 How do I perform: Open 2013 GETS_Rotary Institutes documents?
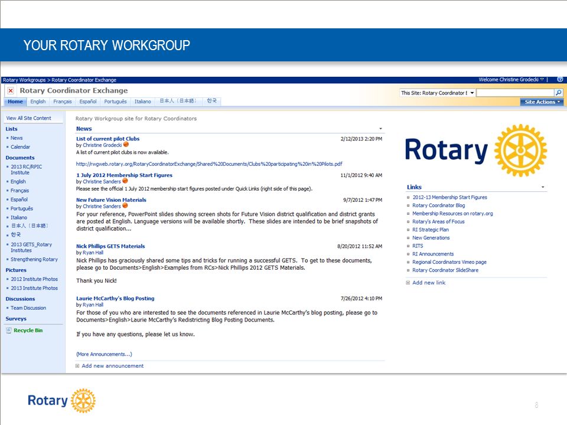click(31, 247)
